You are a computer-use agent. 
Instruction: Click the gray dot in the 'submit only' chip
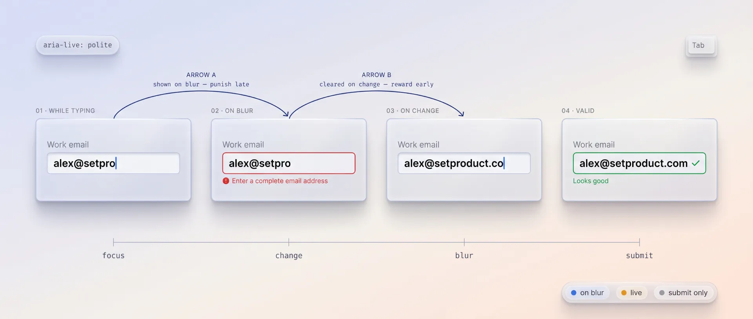pos(662,293)
